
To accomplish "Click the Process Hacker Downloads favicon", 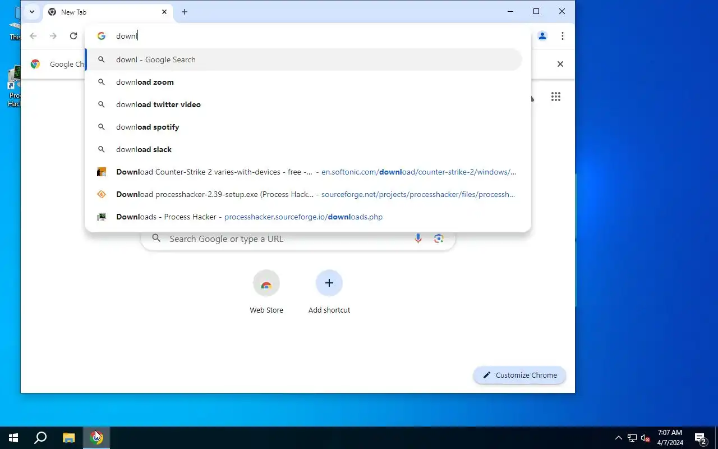I will (x=102, y=217).
